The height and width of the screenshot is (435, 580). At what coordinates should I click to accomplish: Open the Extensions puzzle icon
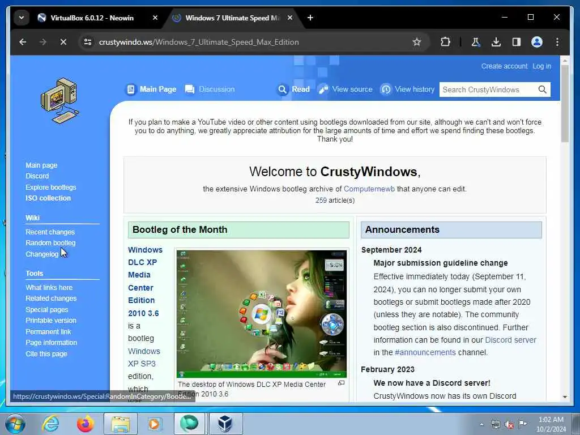click(x=445, y=42)
